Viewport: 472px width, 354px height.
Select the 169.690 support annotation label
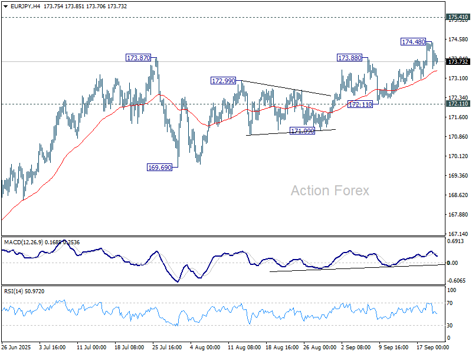pos(160,167)
